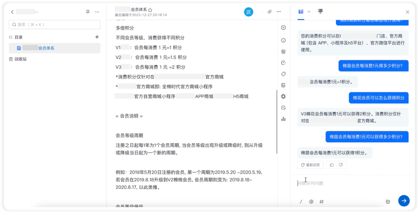Click the 重新回答 button
419x213 pixels.
(x=310, y=165)
